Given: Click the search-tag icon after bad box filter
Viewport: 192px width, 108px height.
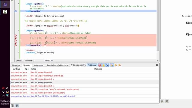Looking at the screenshot, I should click(112, 65).
